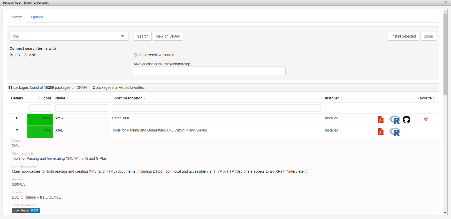The width and height of the screenshot is (451, 219).
Task: Click the New on CRAN button
Action: click(x=168, y=36)
